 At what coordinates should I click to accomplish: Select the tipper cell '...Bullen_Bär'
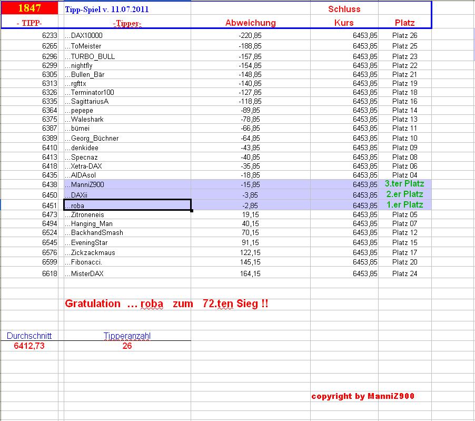(x=127, y=75)
